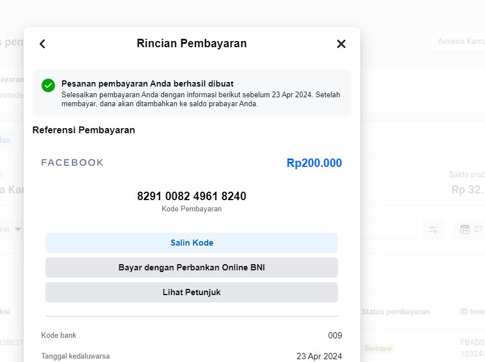Expand the Ainarea account selector
The image size is (485, 362).
point(457,42)
